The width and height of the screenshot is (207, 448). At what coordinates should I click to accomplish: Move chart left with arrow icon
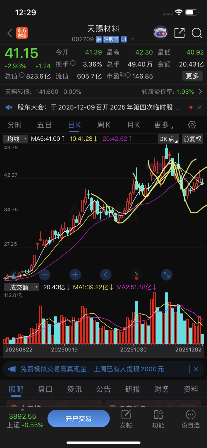(106, 275)
